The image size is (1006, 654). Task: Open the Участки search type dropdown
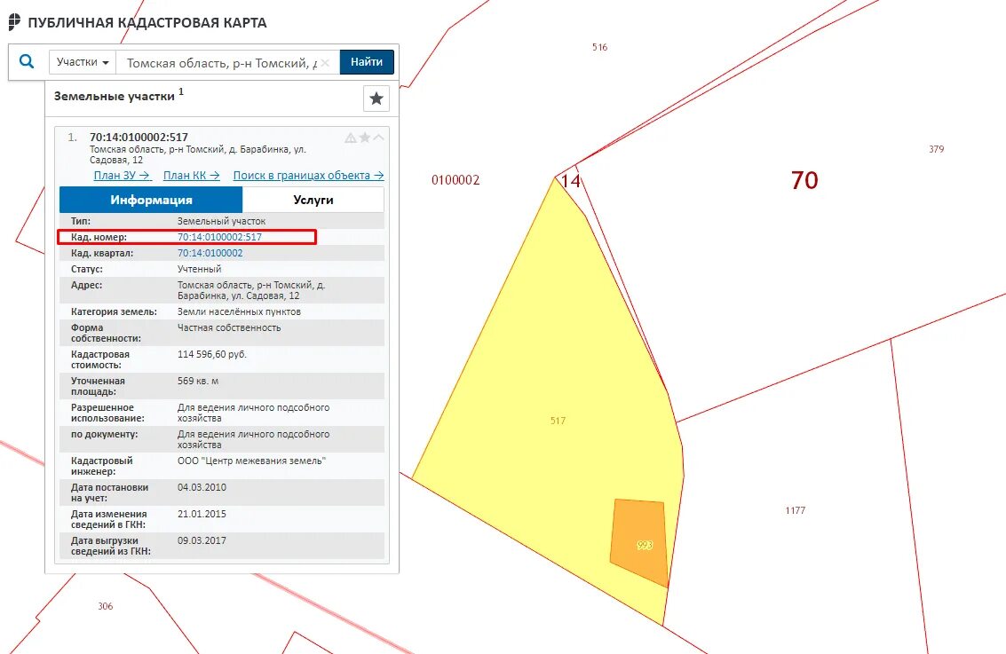click(x=83, y=62)
